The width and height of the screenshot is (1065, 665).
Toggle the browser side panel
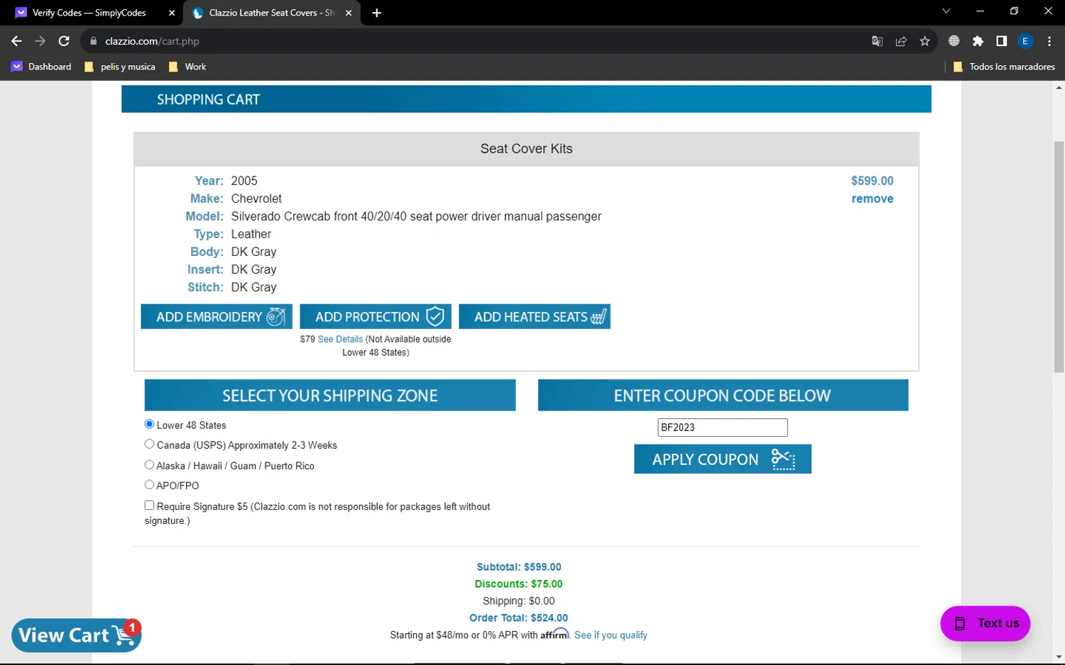click(1001, 41)
